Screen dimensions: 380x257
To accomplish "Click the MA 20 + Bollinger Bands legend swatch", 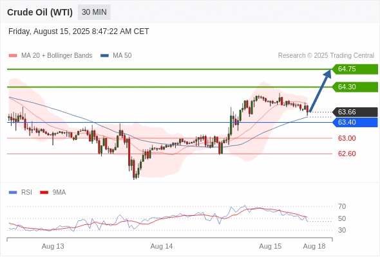I will pos(13,56).
